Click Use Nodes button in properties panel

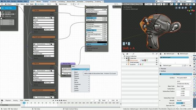click(x=176, y=74)
